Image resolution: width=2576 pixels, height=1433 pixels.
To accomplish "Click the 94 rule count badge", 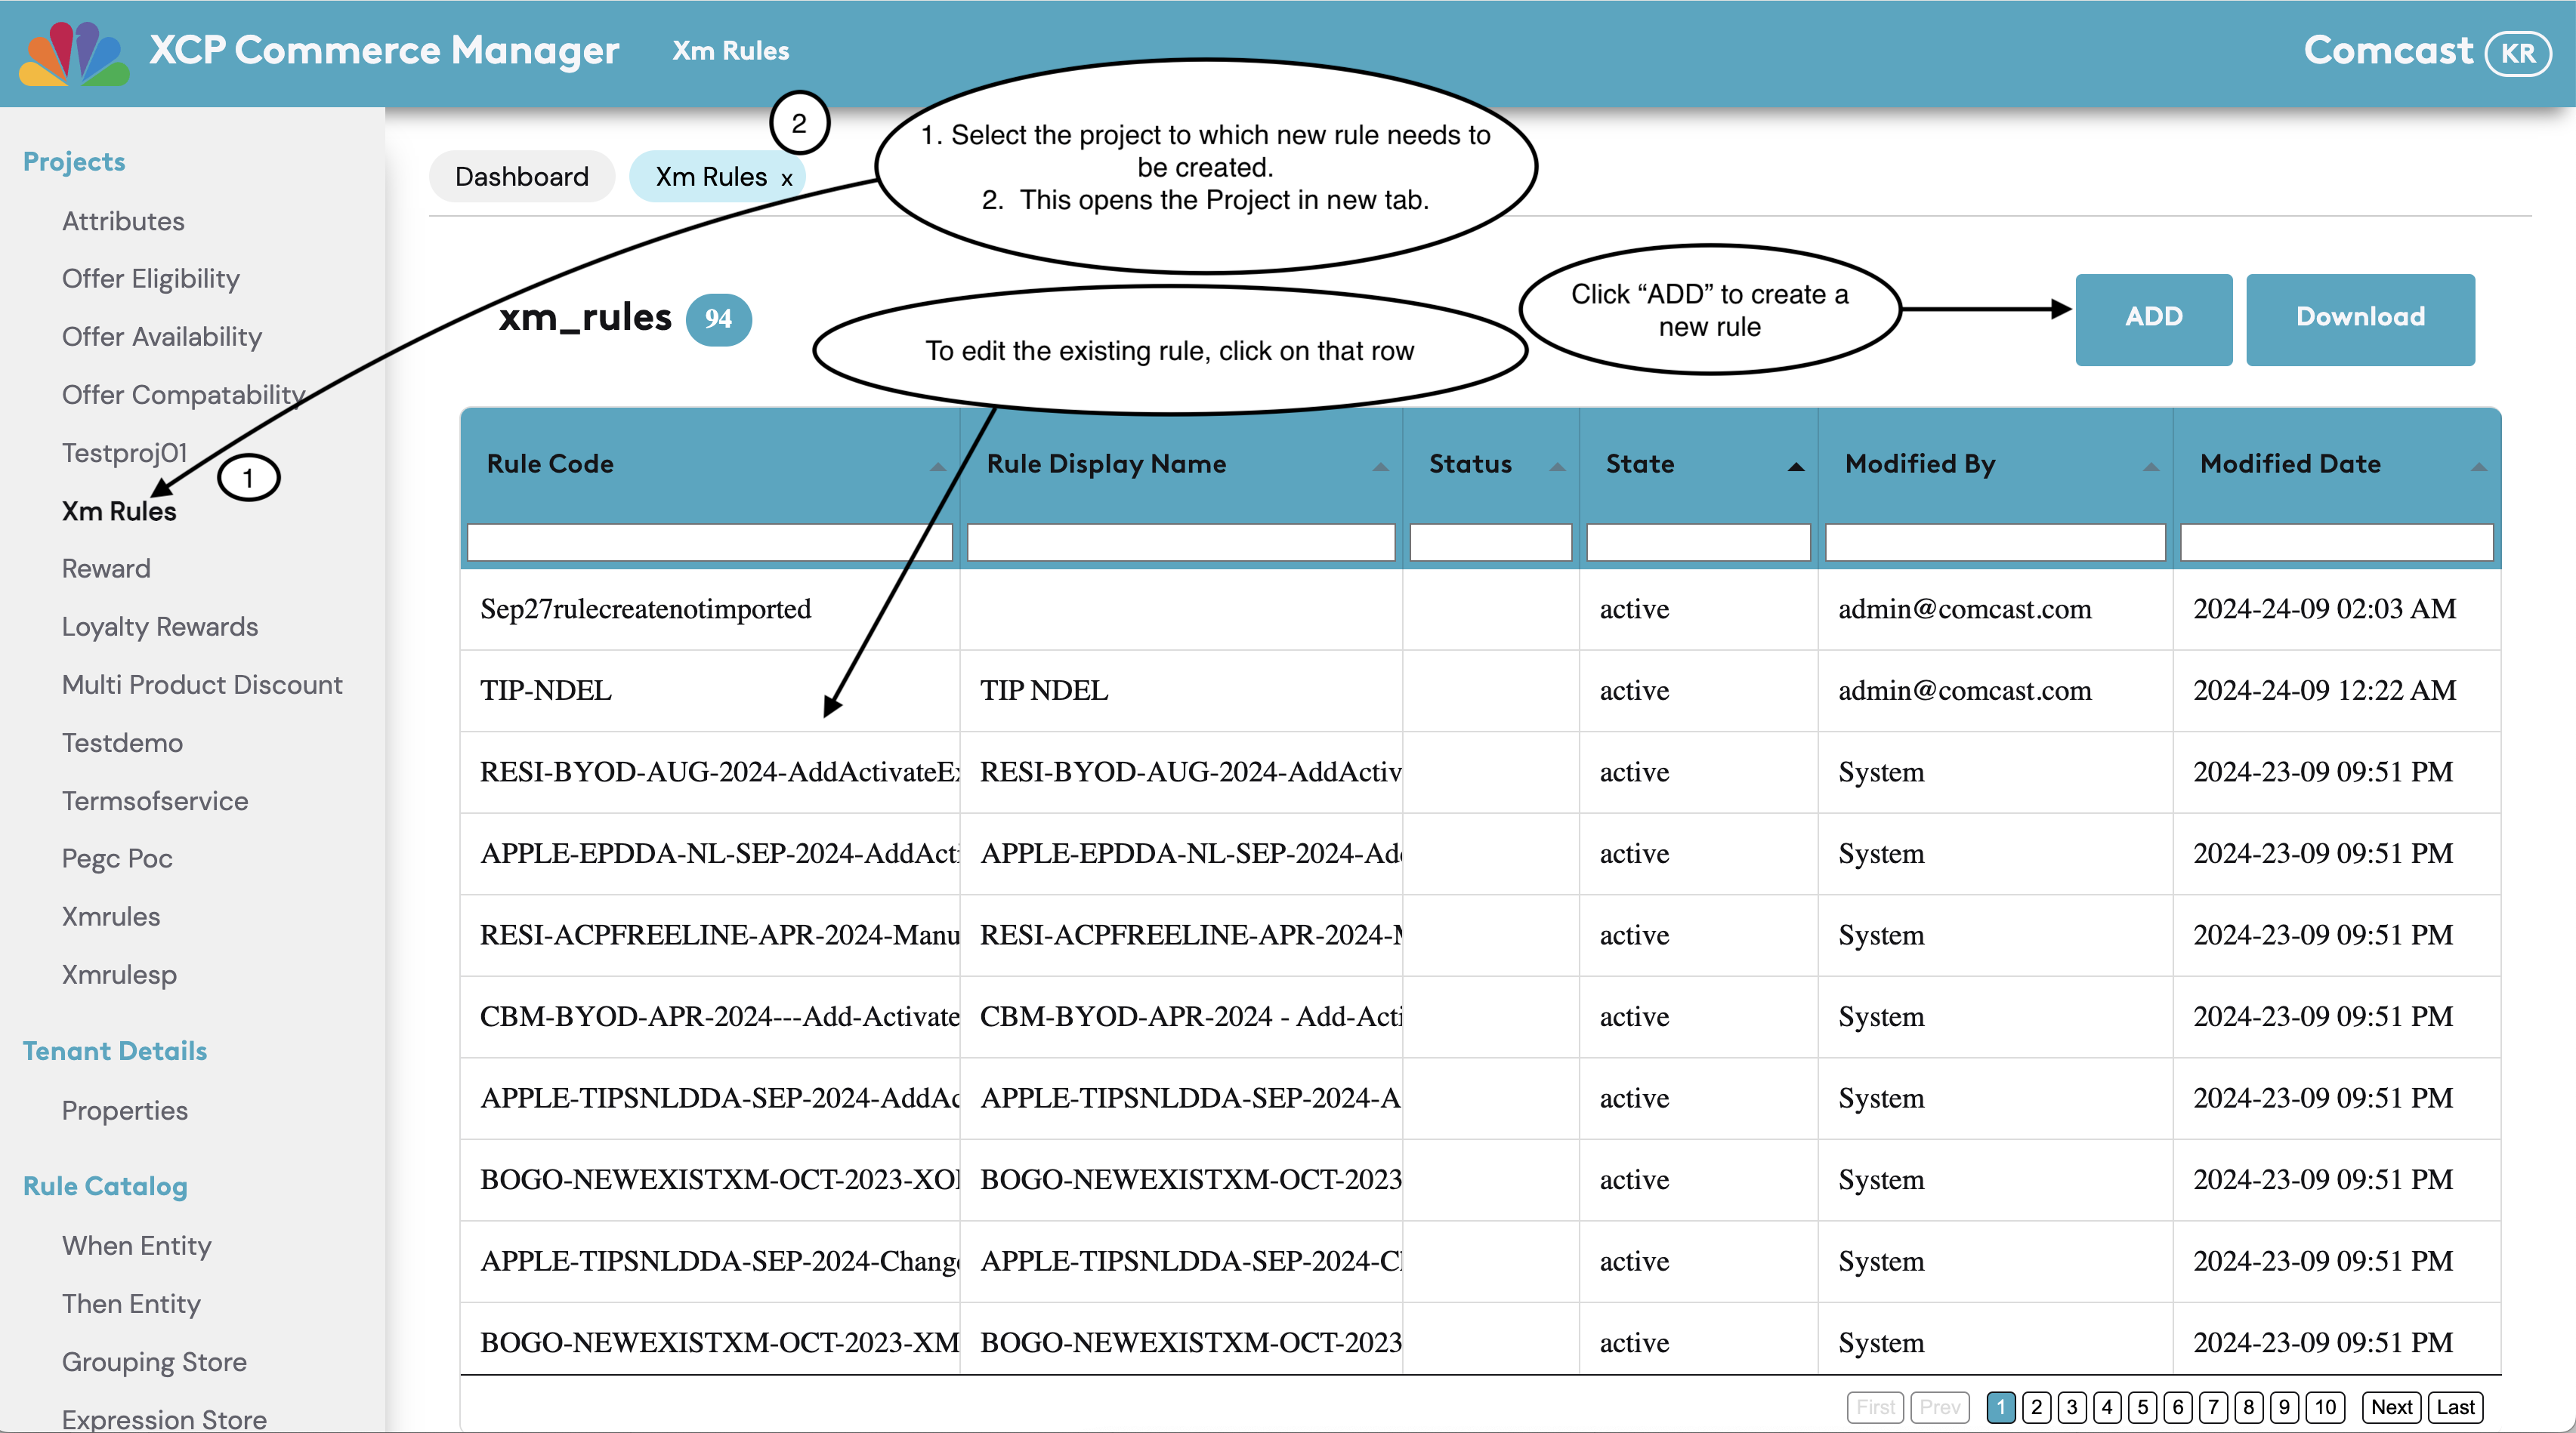I will [x=718, y=320].
